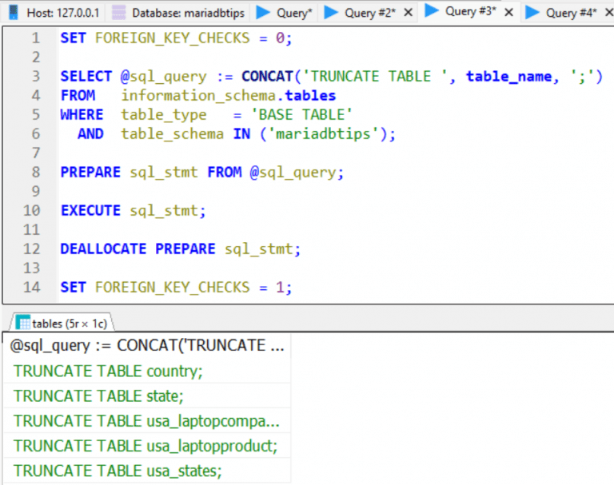The width and height of the screenshot is (614, 485).
Task: Click the grid icon on tables result tab
Action: pyautogui.click(x=23, y=323)
